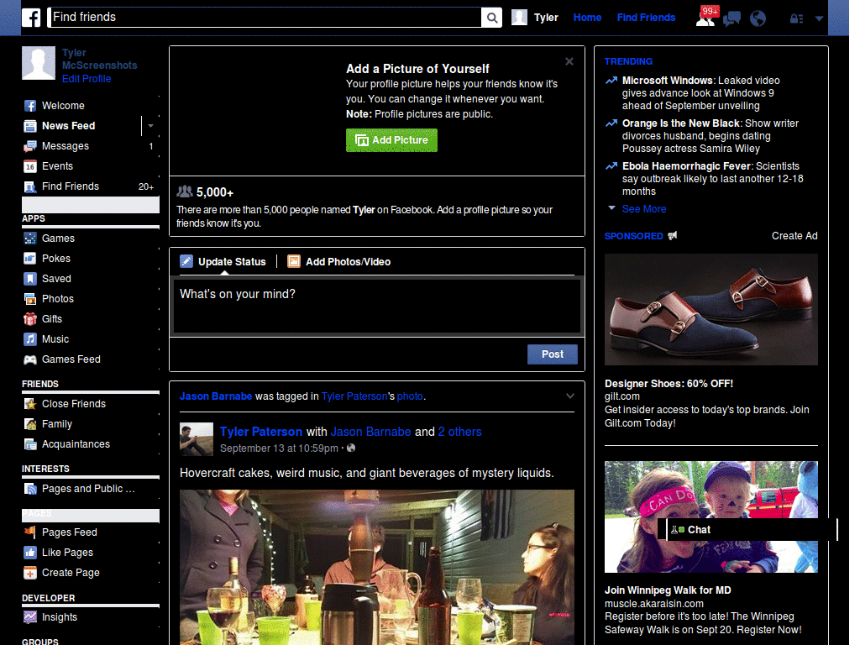
Task: Open options chevron on Jason Barnabe post
Action: [x=570, y=396]
